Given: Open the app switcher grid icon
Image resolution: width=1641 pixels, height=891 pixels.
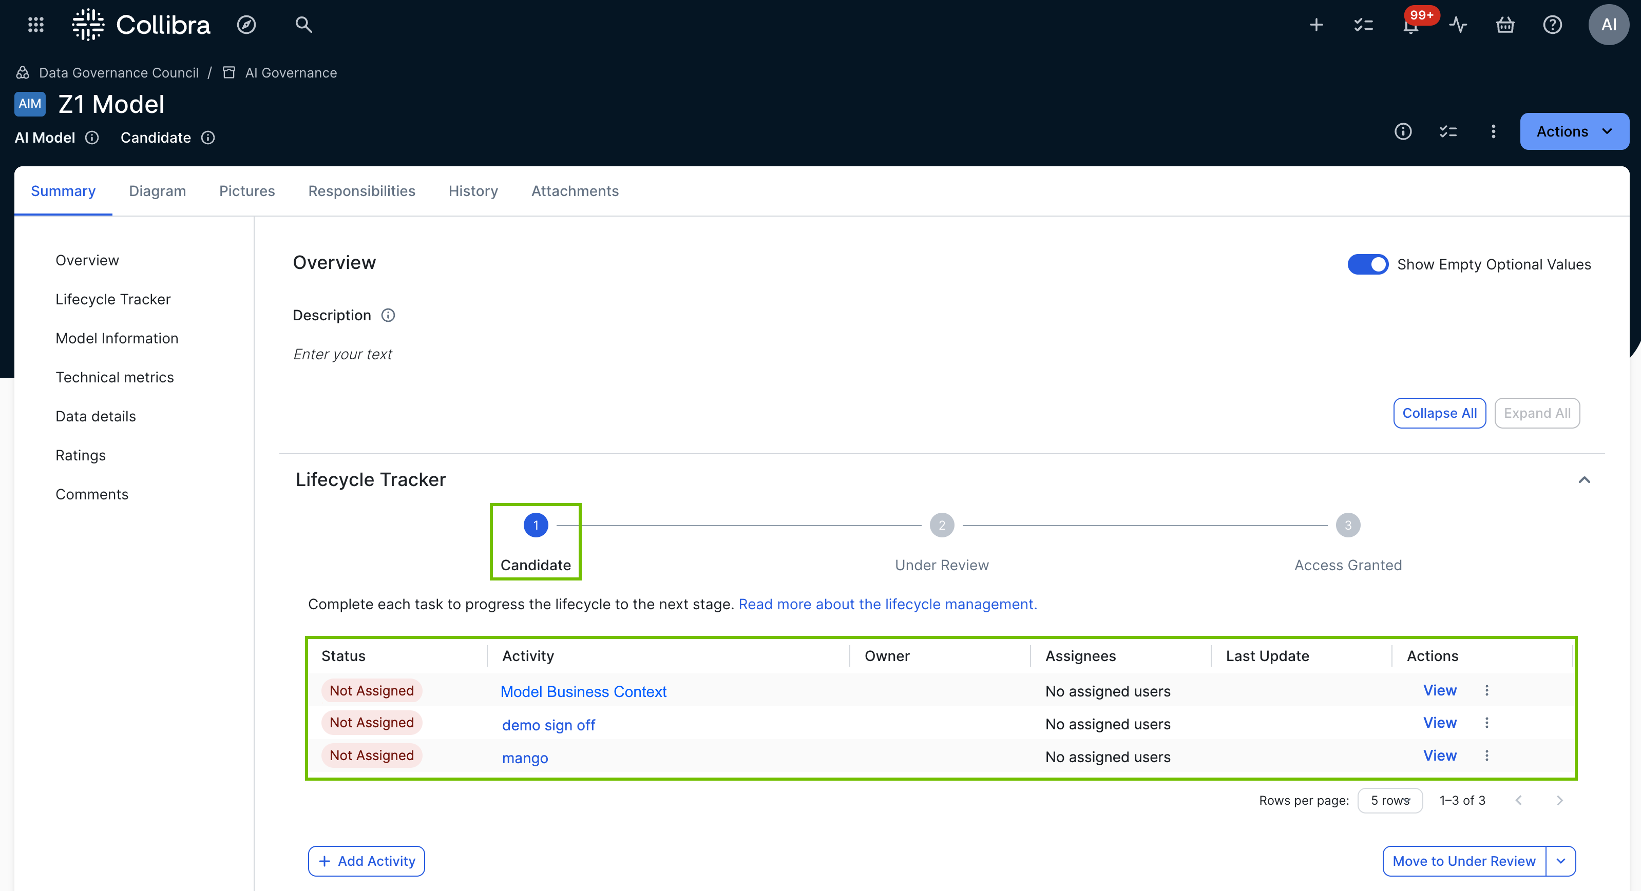Looking at the screenshot, I should (x=35, y=25).
